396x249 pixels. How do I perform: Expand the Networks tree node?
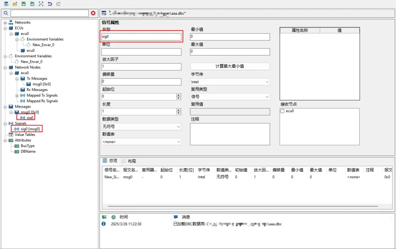[5, 22]
